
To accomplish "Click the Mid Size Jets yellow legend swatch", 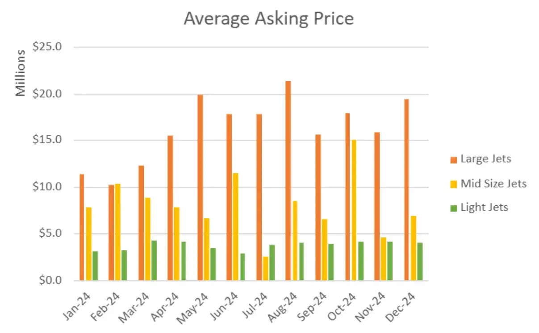I will click(454, 184).
